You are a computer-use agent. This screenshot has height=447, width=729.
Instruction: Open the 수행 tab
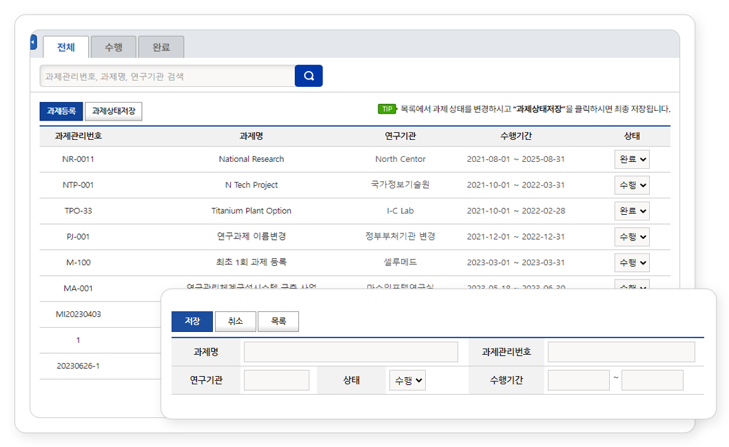coord(114,48)
